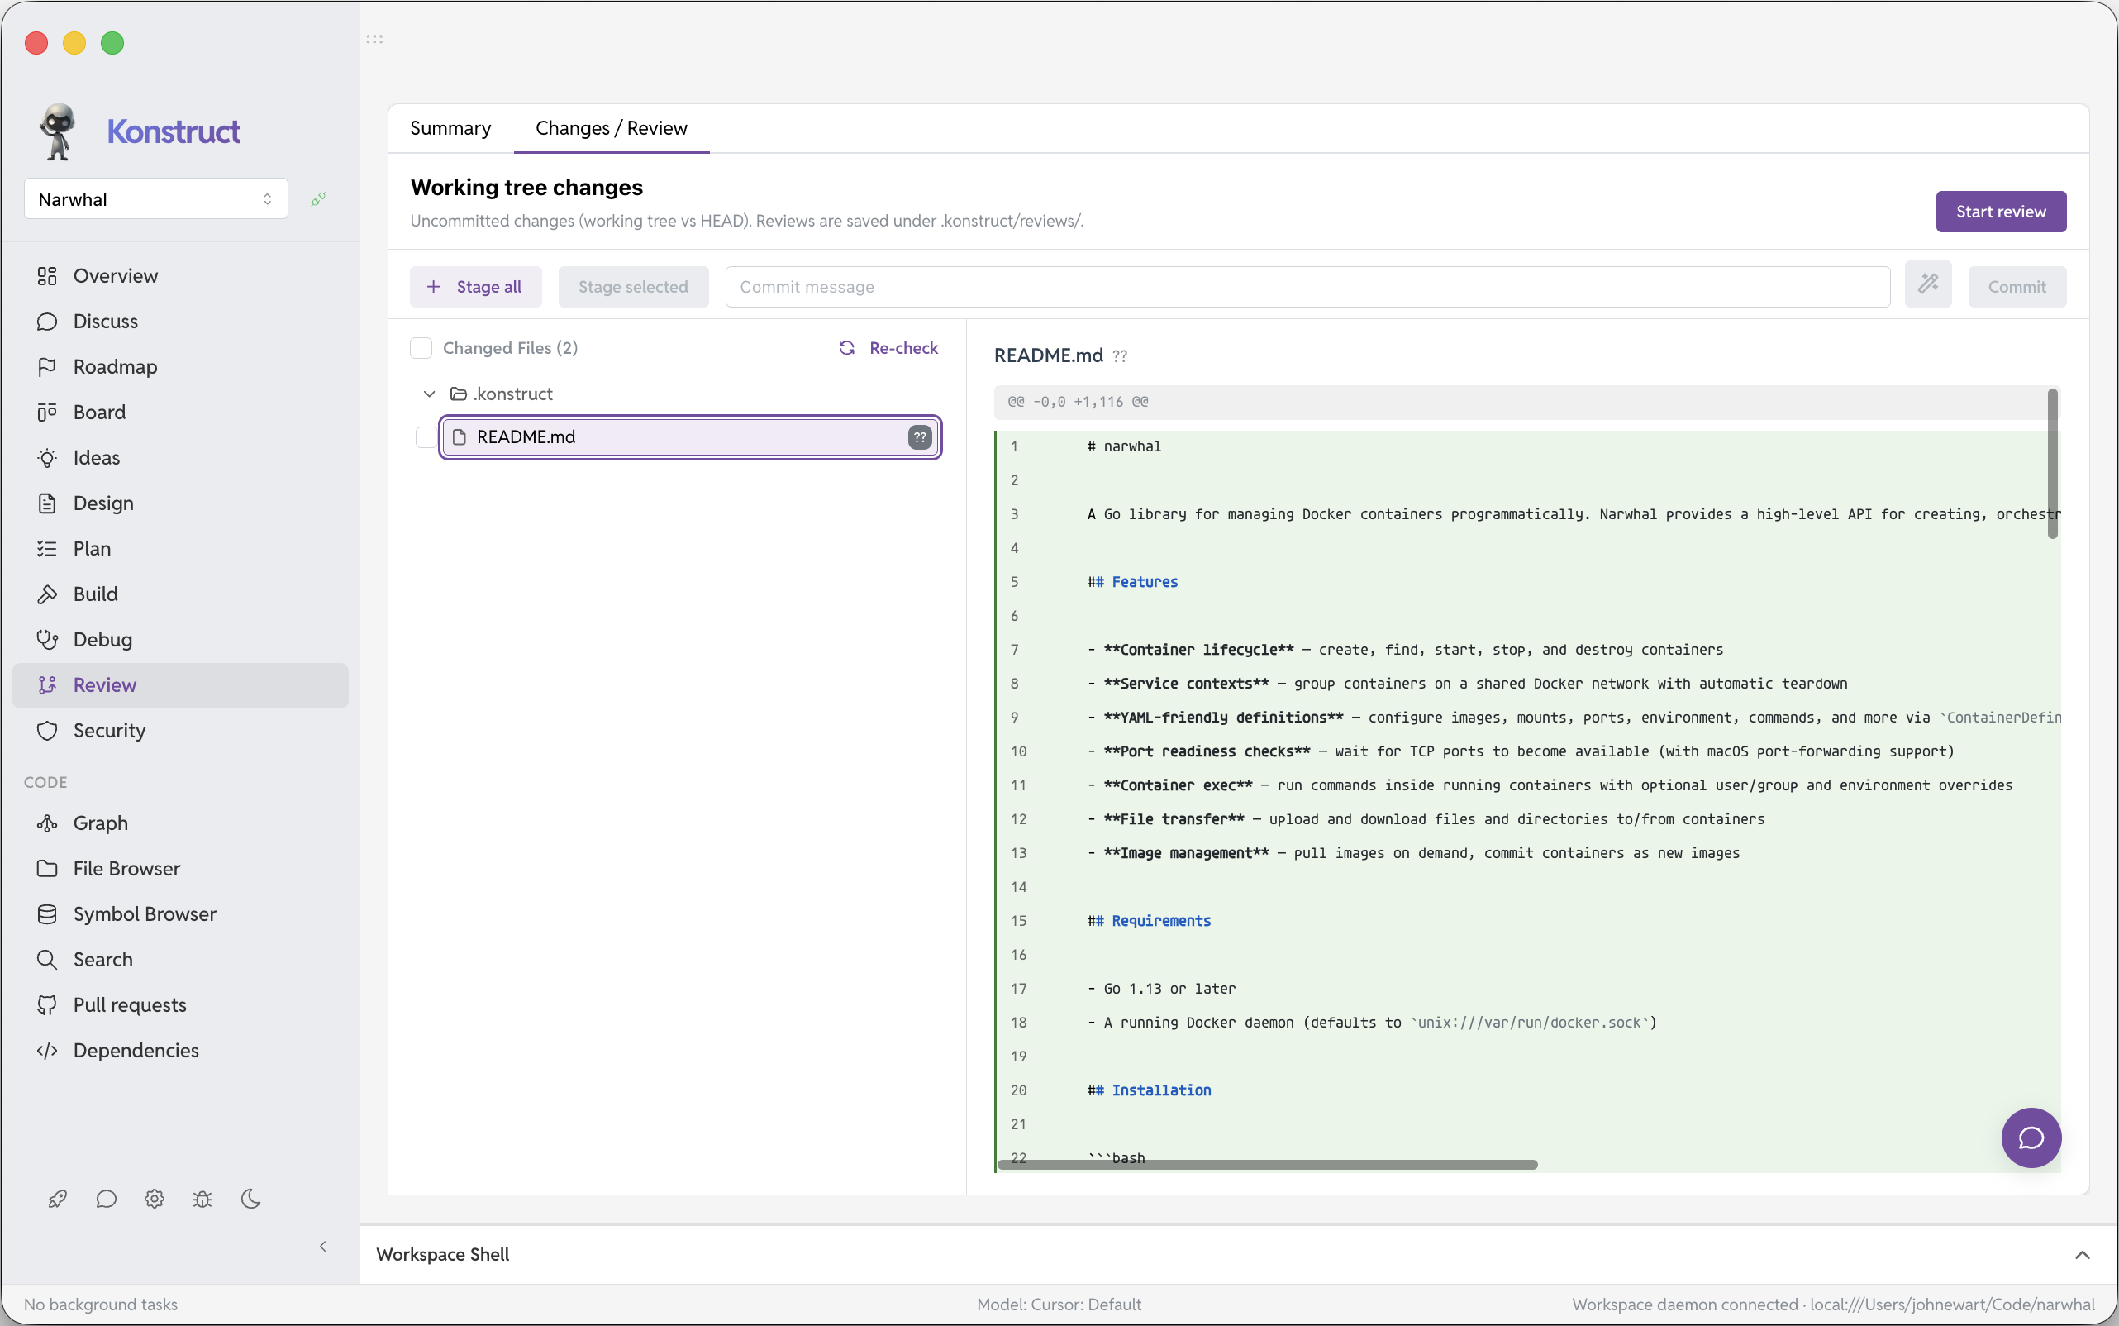Click "Model: Cursor: Default" in the status bar

[1059, 1305]
